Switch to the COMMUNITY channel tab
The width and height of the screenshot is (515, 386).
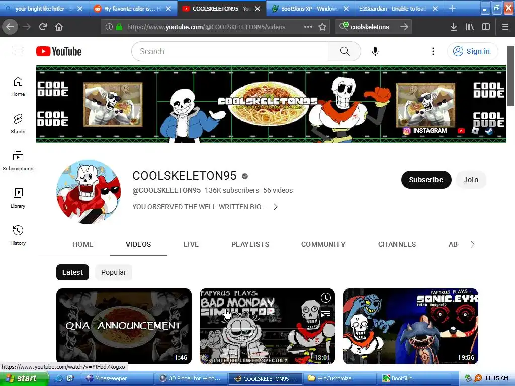(x=323, y=244)
